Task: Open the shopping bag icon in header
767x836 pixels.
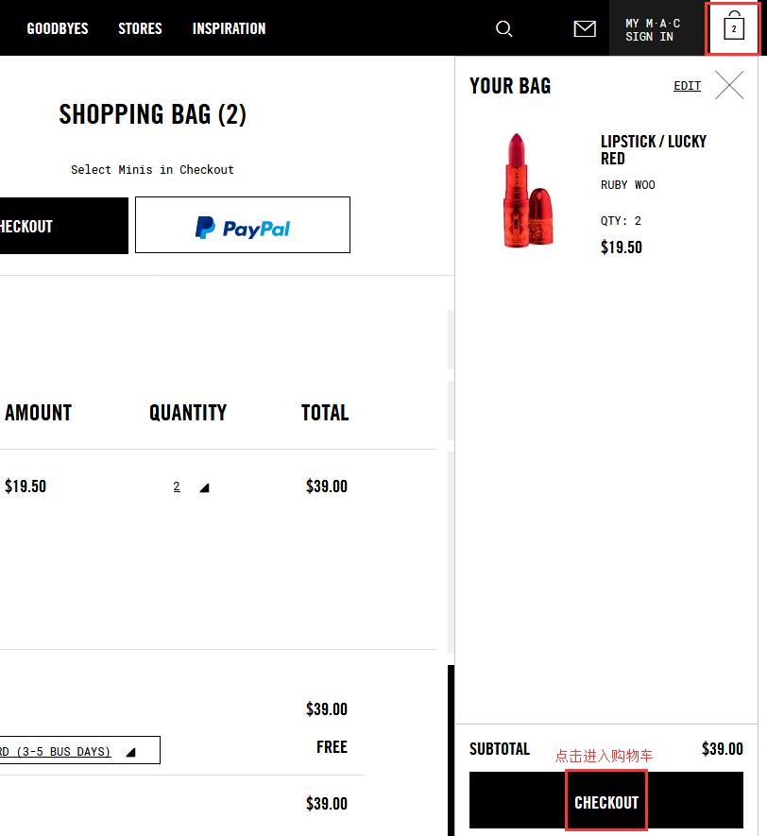Action: coord(734,28)
